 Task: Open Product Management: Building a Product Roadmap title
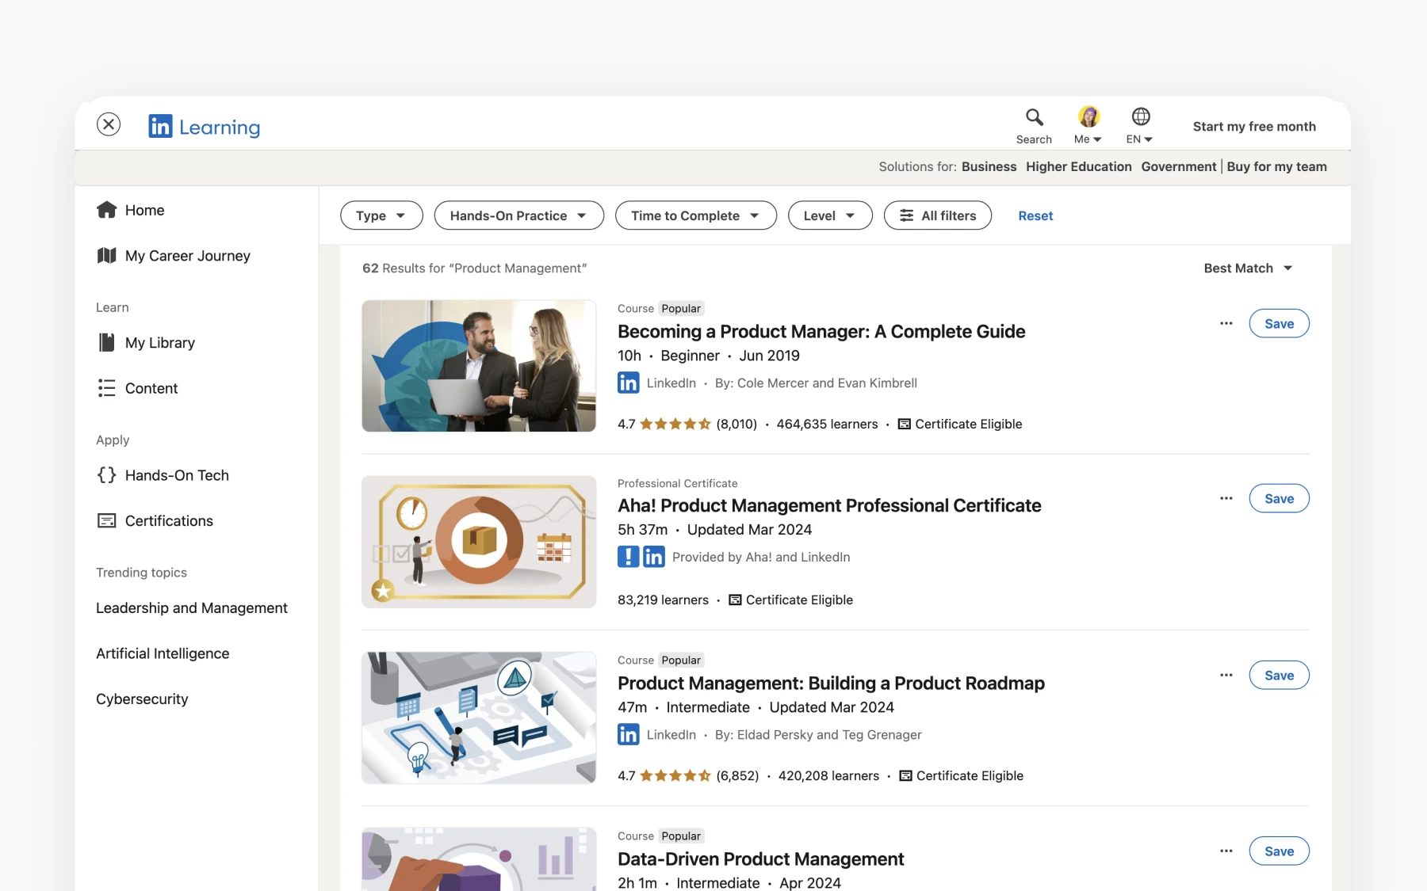(831, 683)
